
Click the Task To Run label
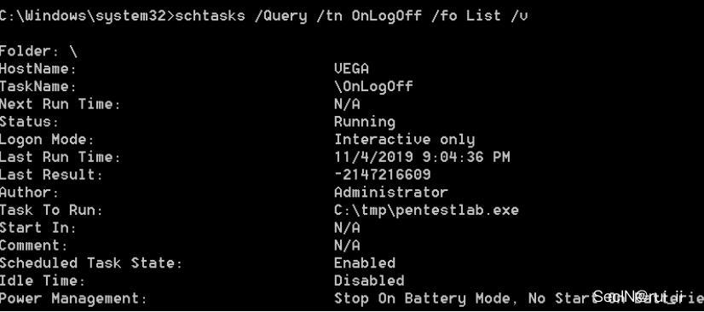pos(51,210)
